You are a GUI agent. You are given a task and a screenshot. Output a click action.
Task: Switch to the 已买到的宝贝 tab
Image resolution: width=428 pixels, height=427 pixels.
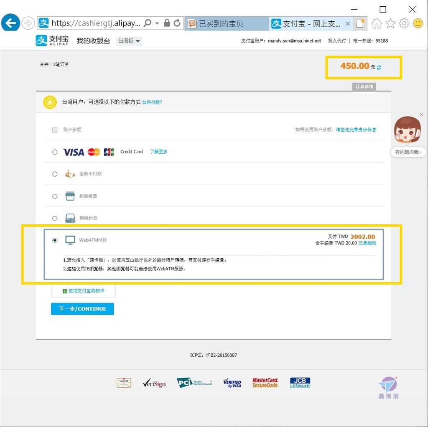(227, 24)
